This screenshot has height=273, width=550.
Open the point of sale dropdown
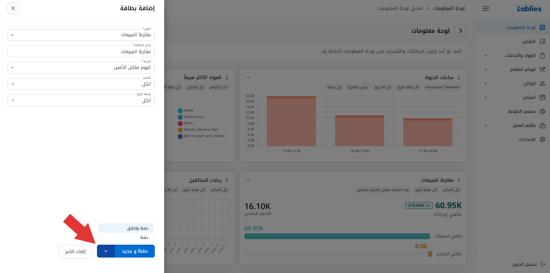(81, 100)
